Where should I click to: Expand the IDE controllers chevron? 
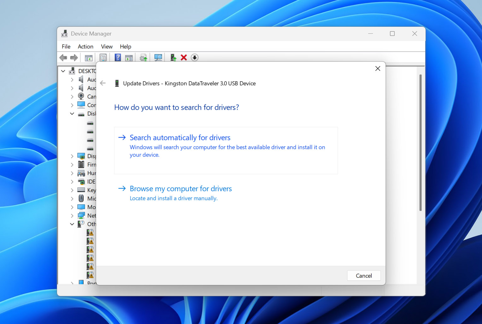pyautogui.click(x=72, y=182)
